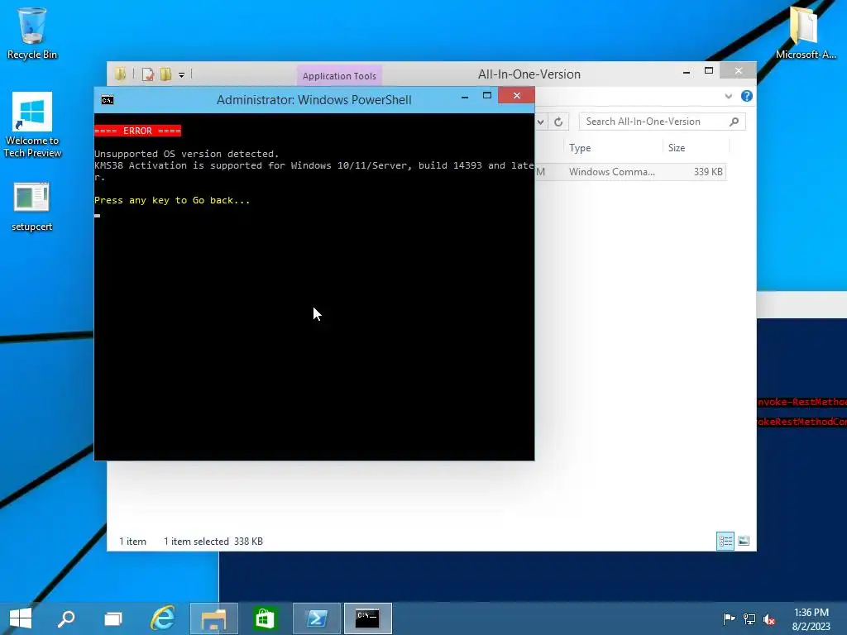Click the PowerShell window system icon
This screenshot has width=847, height=635.
(x=108, y=100)
